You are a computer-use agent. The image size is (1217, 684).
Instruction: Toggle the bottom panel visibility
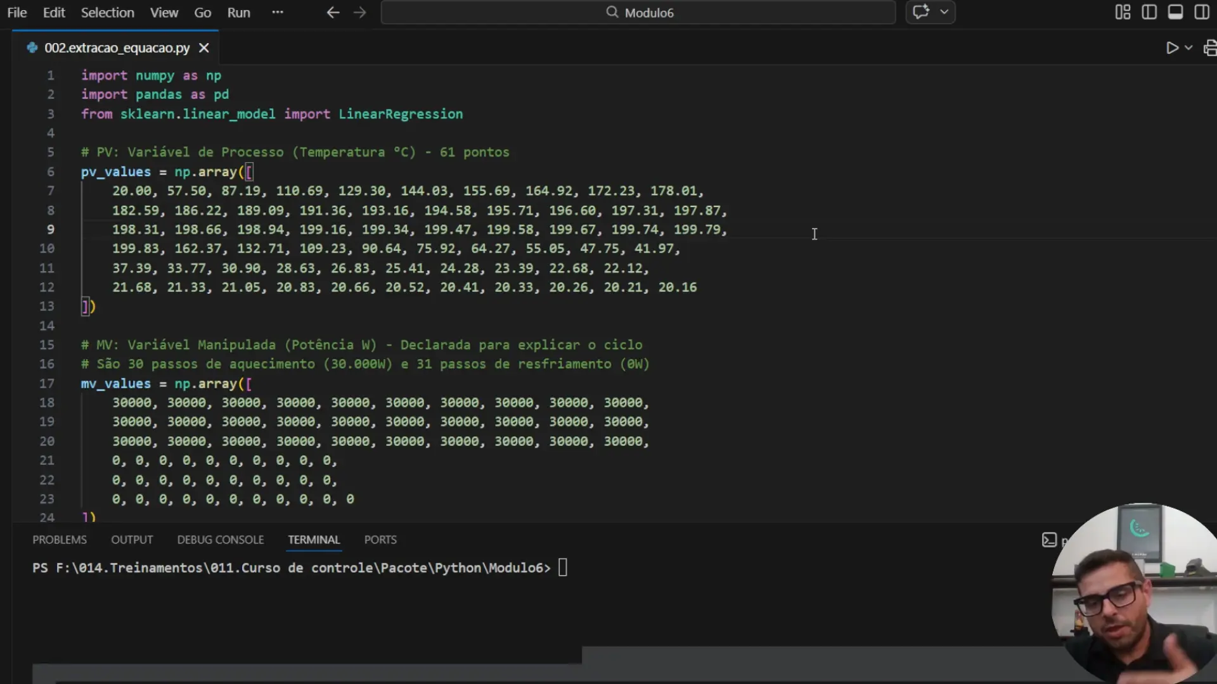coord(1175,12)
